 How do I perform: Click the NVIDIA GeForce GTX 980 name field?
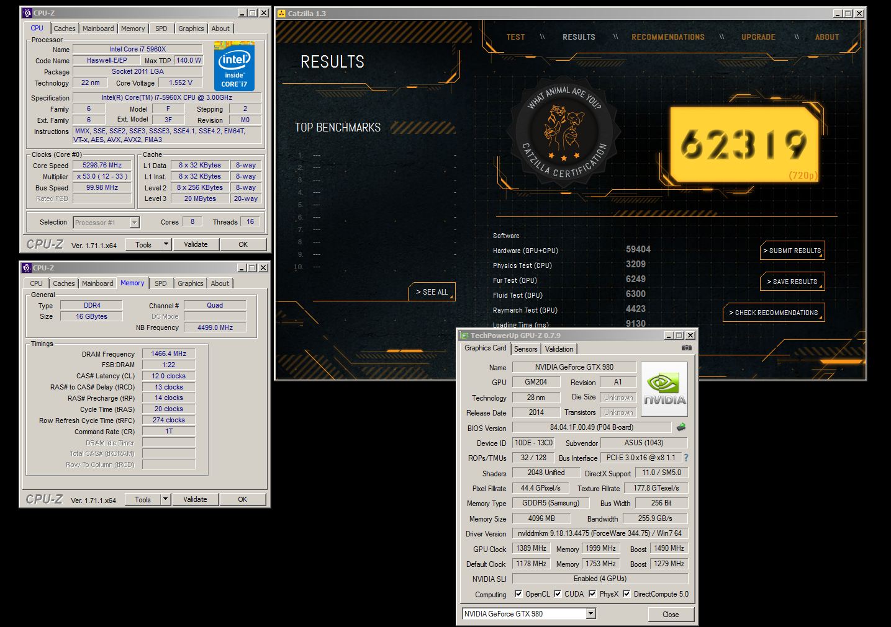point(574,367)
